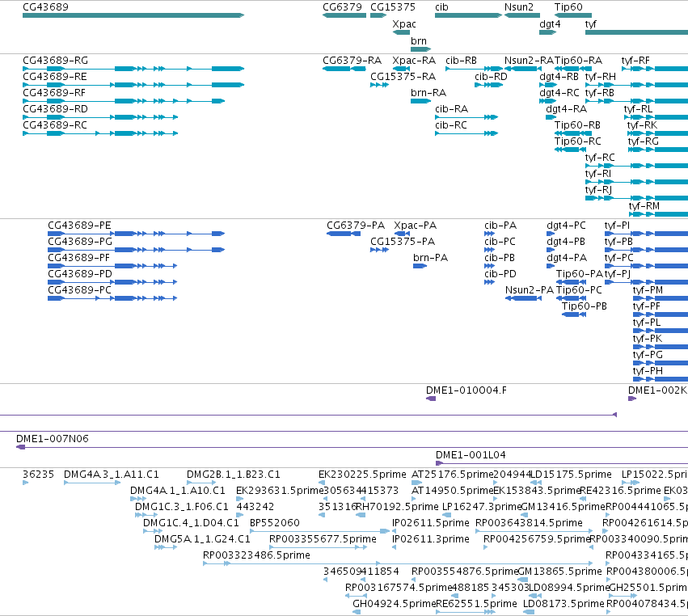Screen dimensions: 688x616
Task: Click the cib gene bar
Action: [x=469, y=15]
